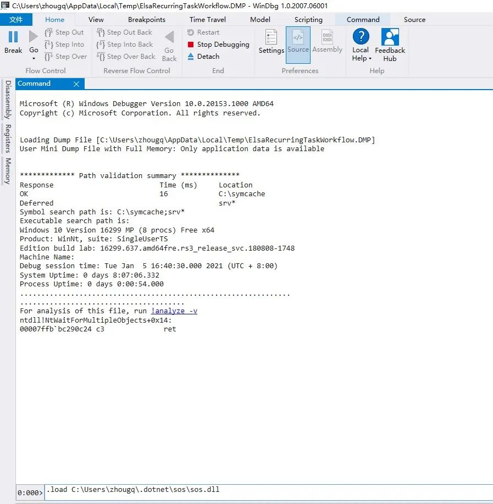Open the Feedback Hub icon
This screenshot has height=504, width=493.
(390, 37)
